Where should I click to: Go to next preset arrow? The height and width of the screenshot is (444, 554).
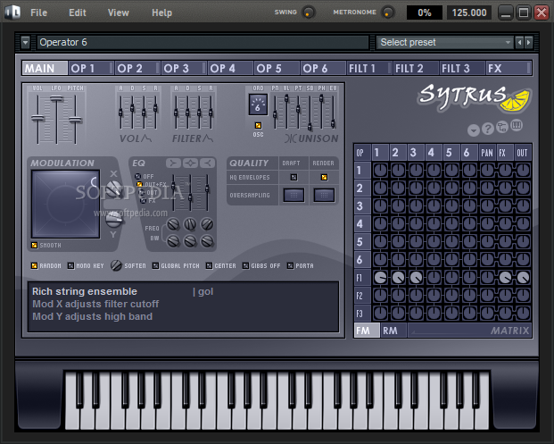528,43
